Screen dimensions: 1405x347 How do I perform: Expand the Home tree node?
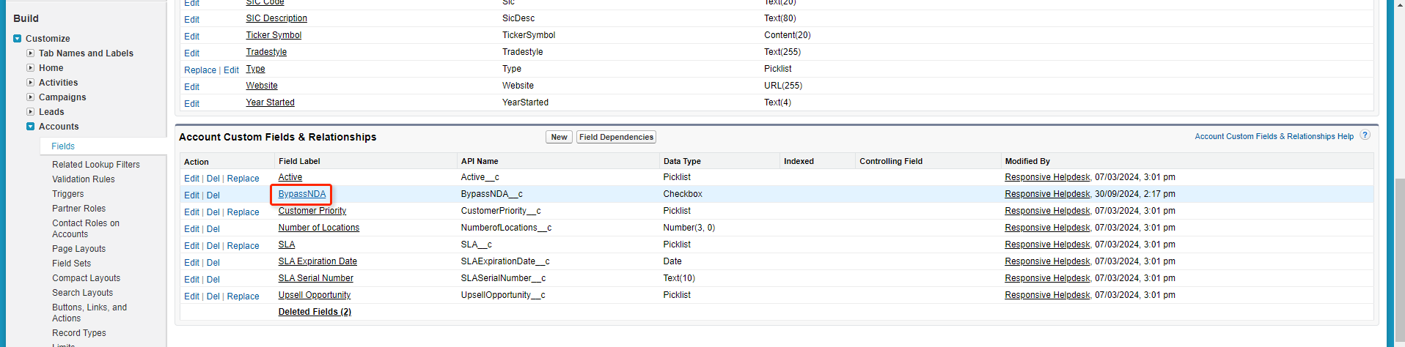(31, 68)
